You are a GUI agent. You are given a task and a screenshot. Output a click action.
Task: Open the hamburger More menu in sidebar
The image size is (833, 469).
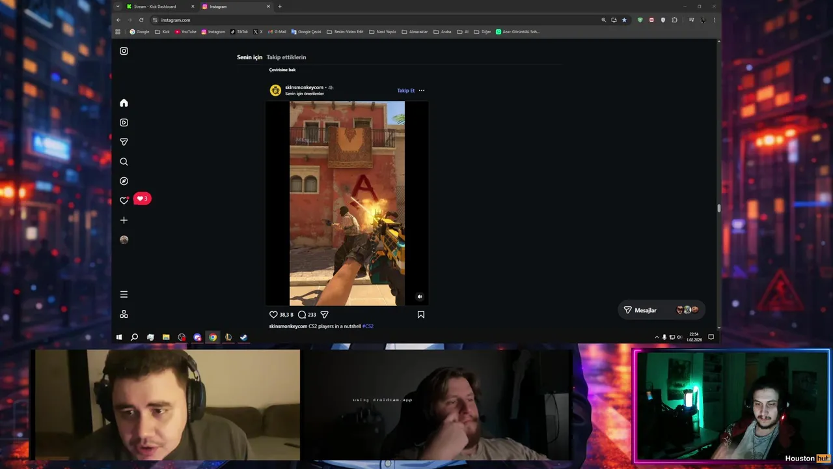coord(124,294)
